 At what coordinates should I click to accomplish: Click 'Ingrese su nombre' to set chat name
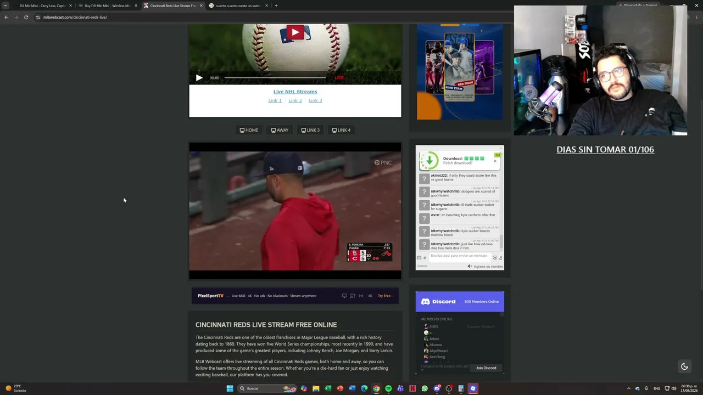(x=488, y=267)
